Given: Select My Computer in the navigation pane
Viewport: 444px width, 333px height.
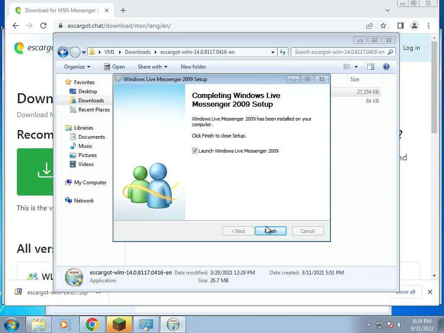Looking at the screenshot, I should 90,183.
